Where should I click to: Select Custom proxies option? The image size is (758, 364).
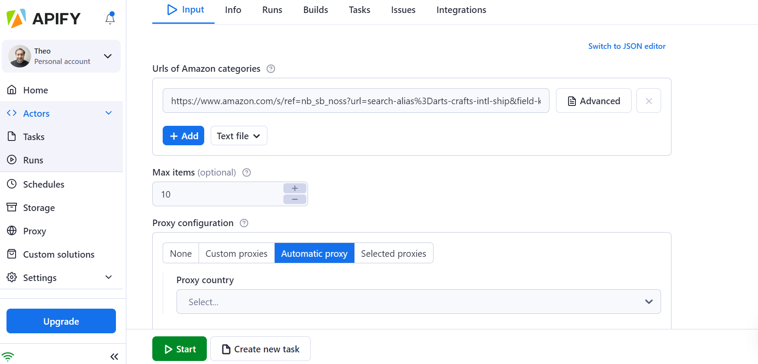coord(236,253)
